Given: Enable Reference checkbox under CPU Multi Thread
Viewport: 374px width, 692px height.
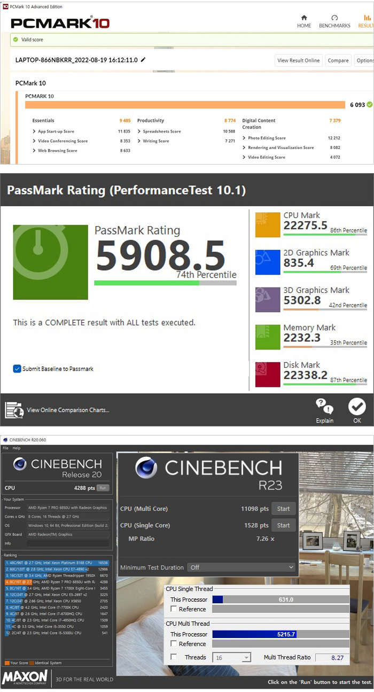Looking at the screenshot, I should click(x=174, y=644).
